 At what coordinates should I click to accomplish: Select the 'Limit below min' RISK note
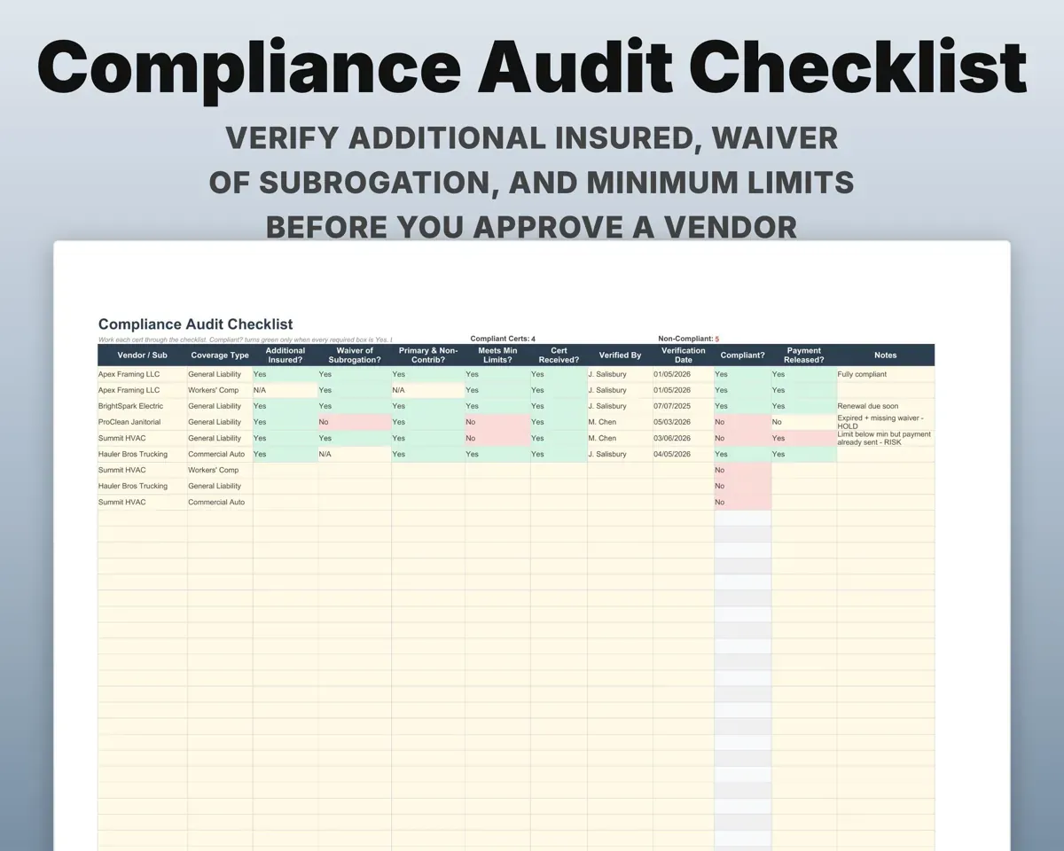click(x=886, y=438)
